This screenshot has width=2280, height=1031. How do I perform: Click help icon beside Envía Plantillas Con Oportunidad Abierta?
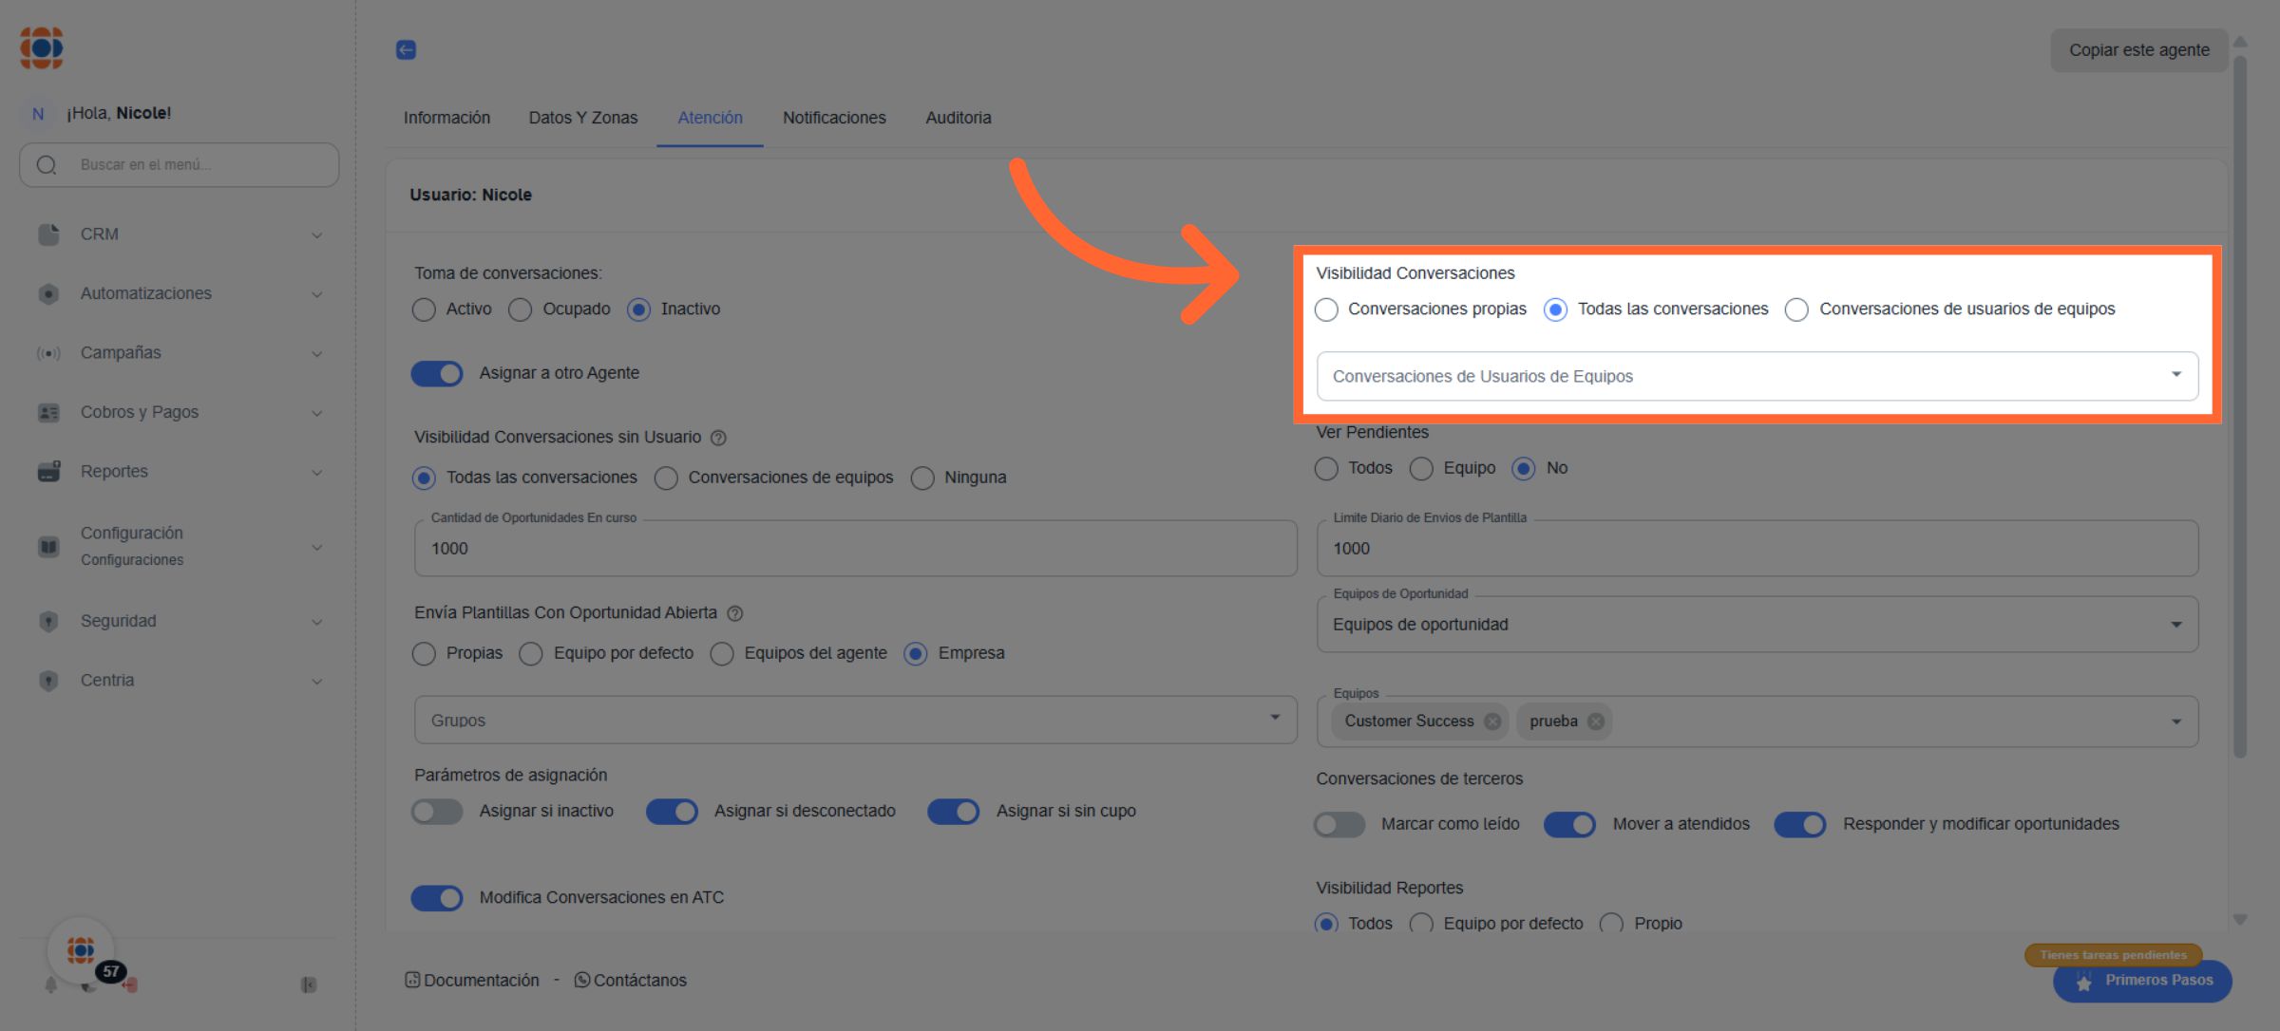(735, 613)
